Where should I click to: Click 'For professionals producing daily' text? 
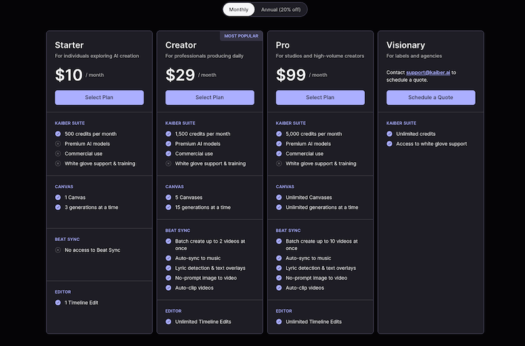204,56
